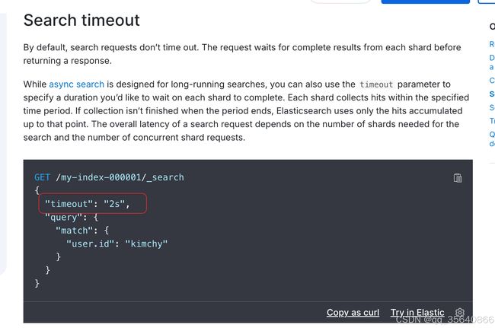Image resolution: width=495 pixels, height=328 pixels.
Task: Copy the code snippet with clipboard icon
Action: click(x=458, y=178)
